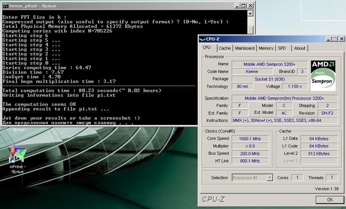Open the SPD tab
346x209 pixels.
tap(283, 48)
